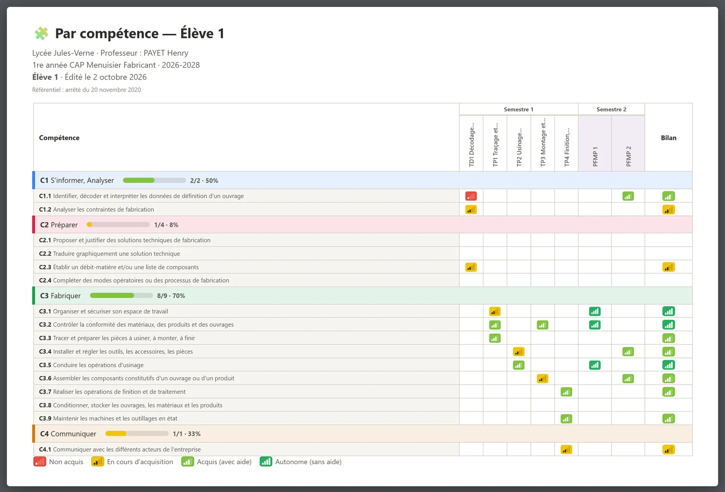Click the TP1 yellow icon for C3.1

coord(495,311)
